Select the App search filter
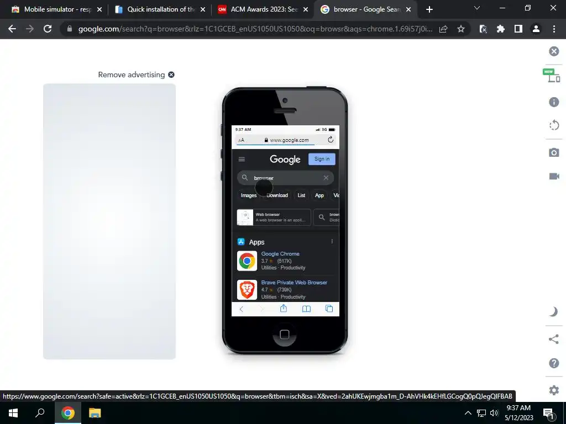This screenshot has width=566, height=424. (319, 195)
